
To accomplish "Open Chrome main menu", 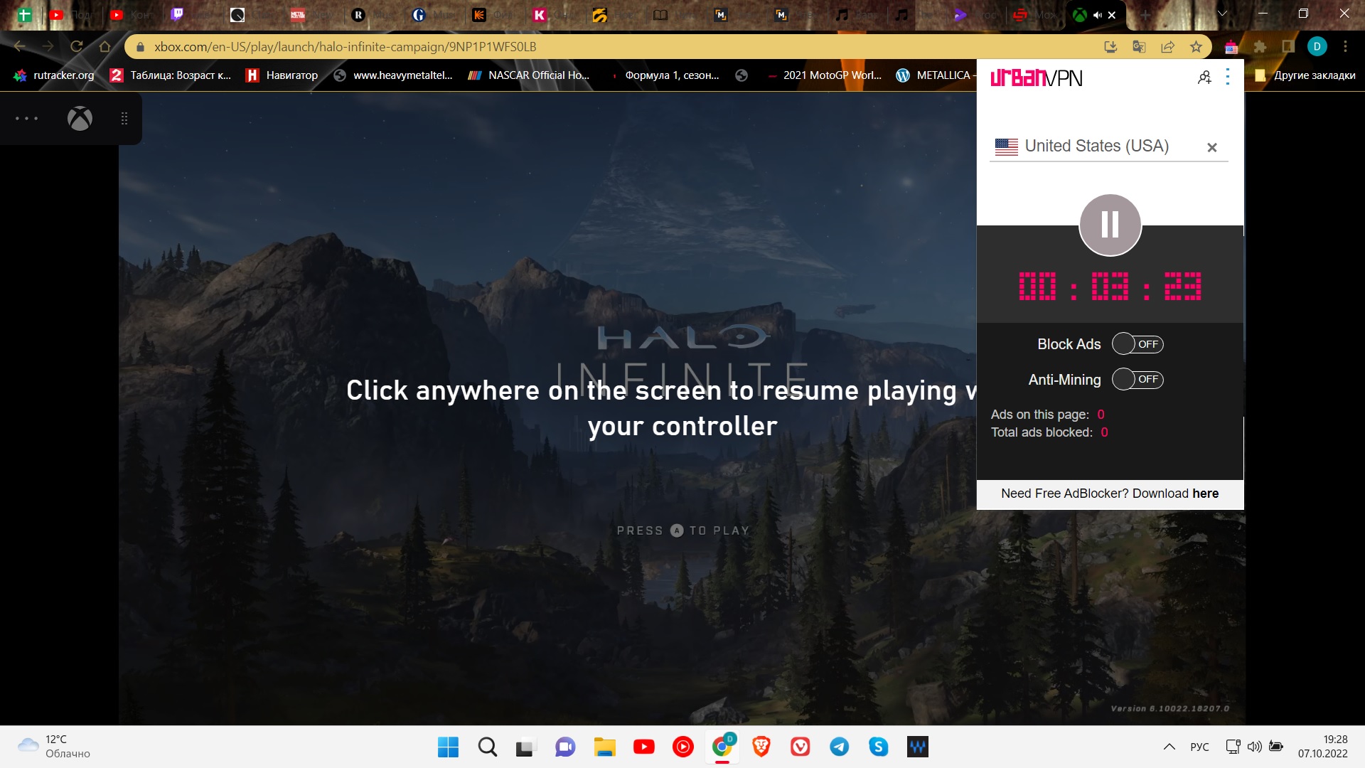I will click(1345, 47).
